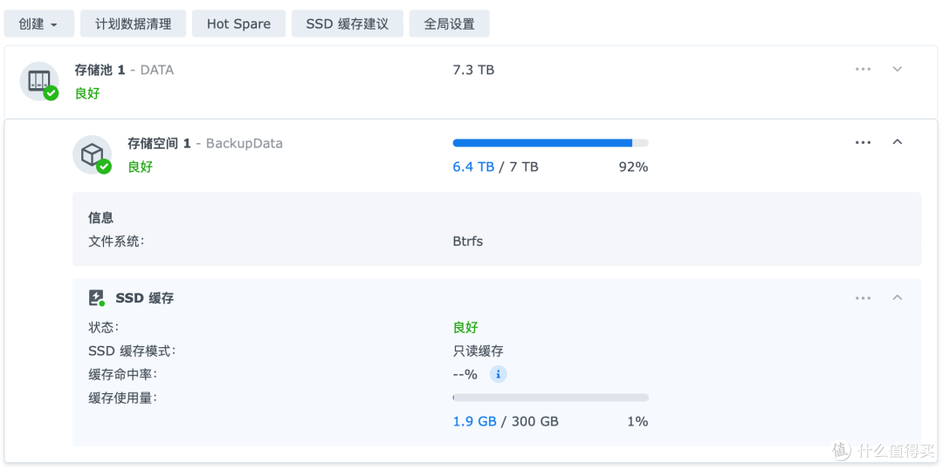Image resolution: width=943 pixels, height=470 pixels.
Task: Click the SSD 缓存 lightning icon
Action: [x=97, y=297]
